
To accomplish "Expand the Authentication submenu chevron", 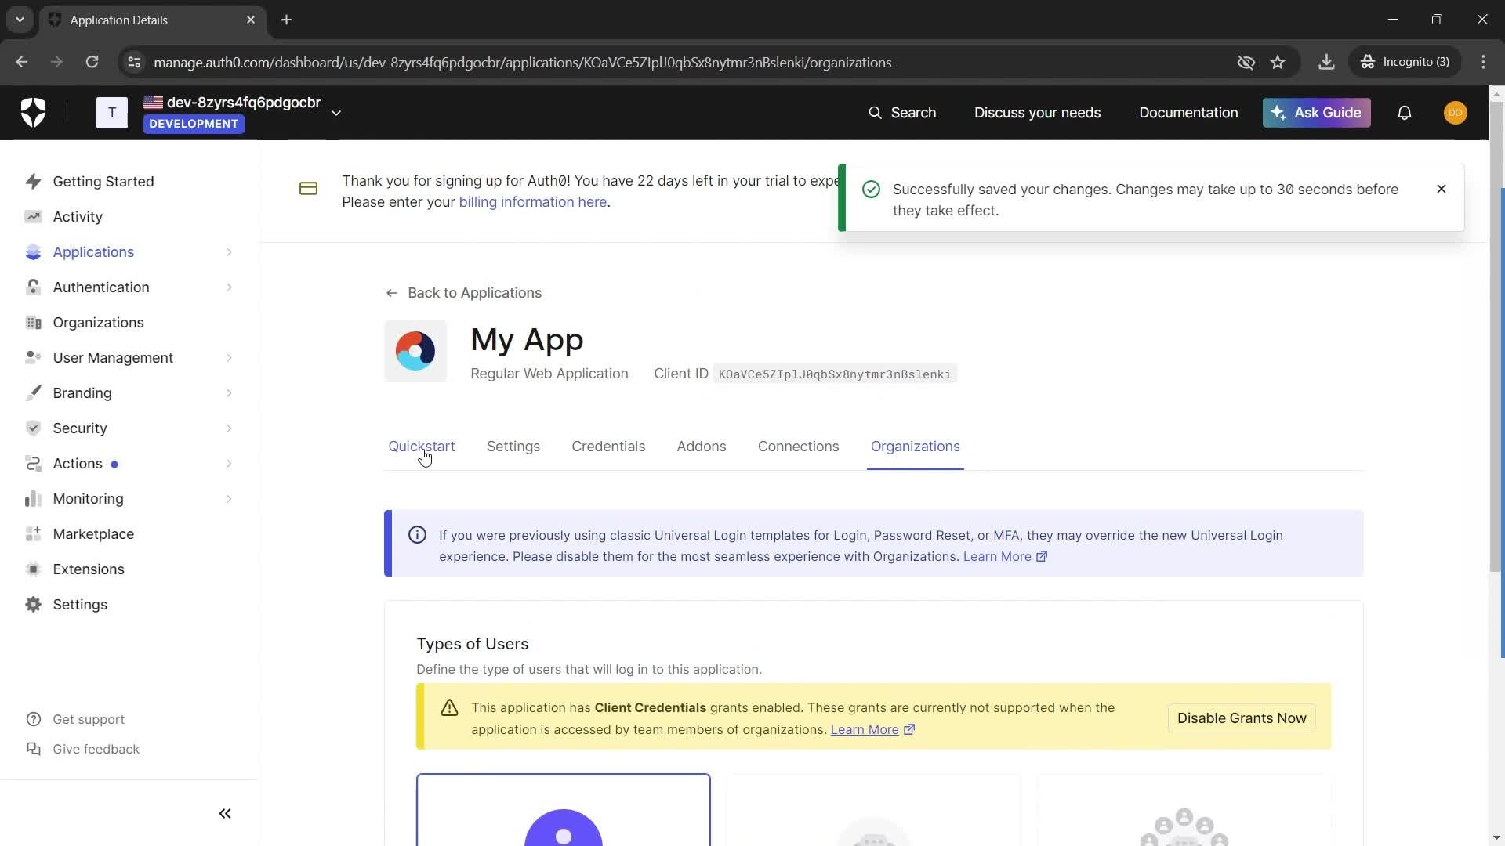I will click(x=229, y=287).
